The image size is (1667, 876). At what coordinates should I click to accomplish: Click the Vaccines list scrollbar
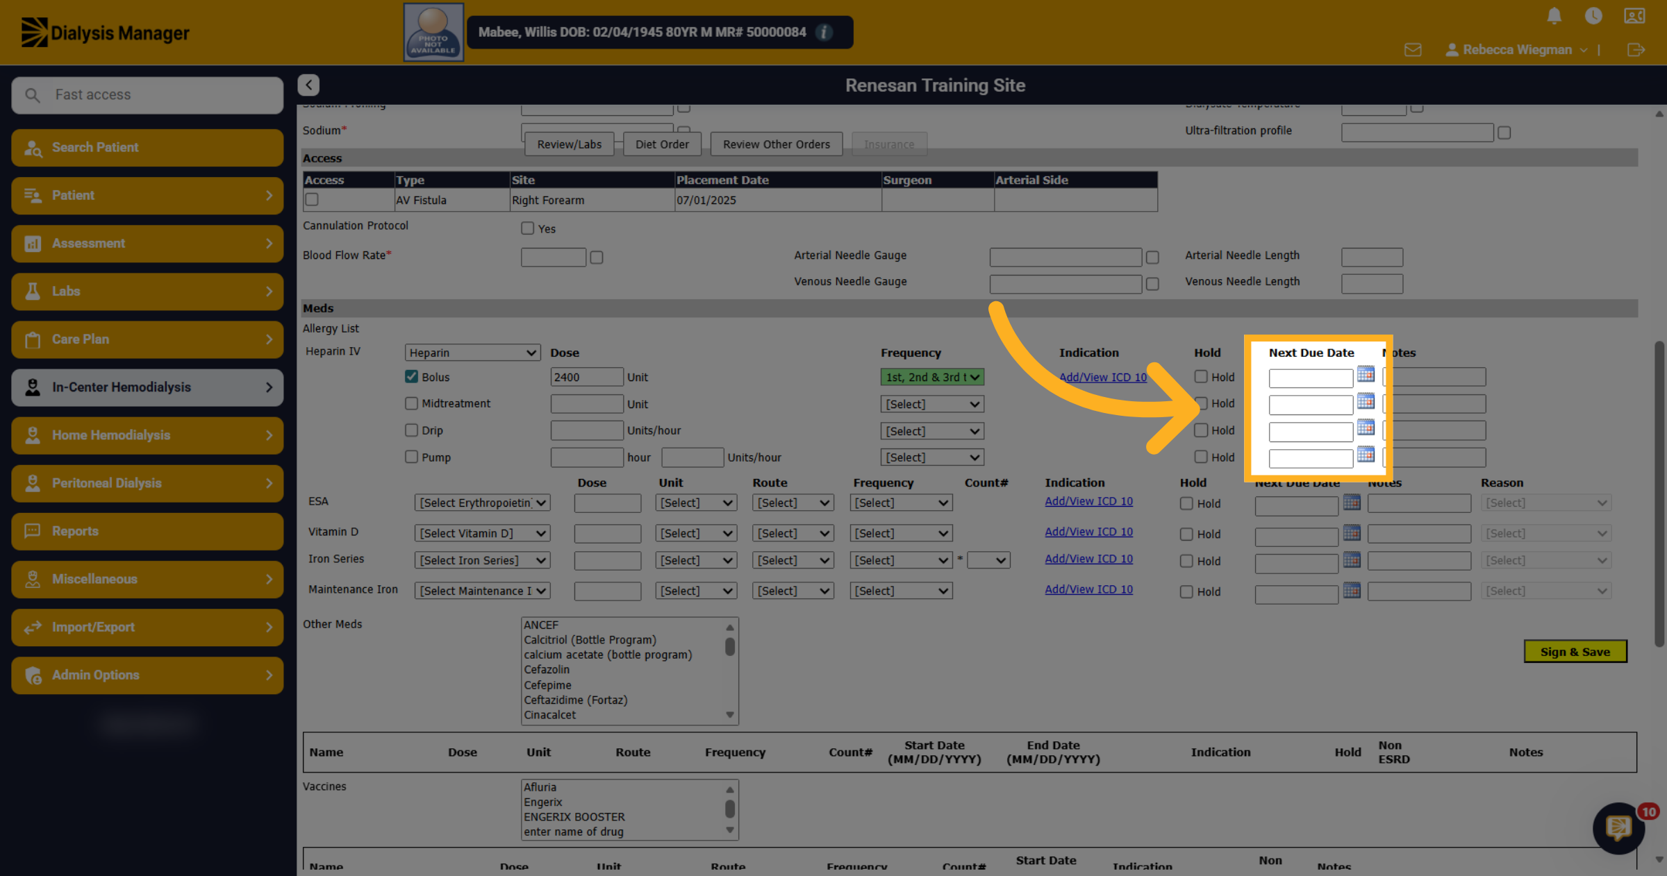coord(729,809)
